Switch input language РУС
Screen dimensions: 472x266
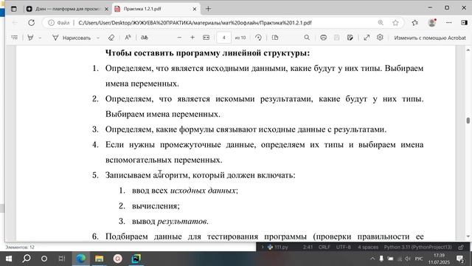(x=419, y=259)
